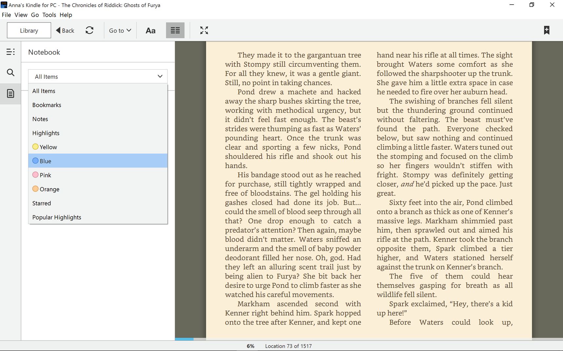563x351 pixels.
Task: Click the Notebook panel heading
Action: coord(44,52)
